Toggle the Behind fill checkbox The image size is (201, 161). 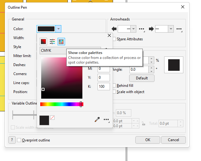(x=114, y=86)
